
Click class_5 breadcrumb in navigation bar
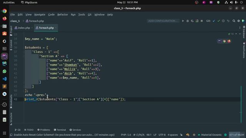[15, 21]
